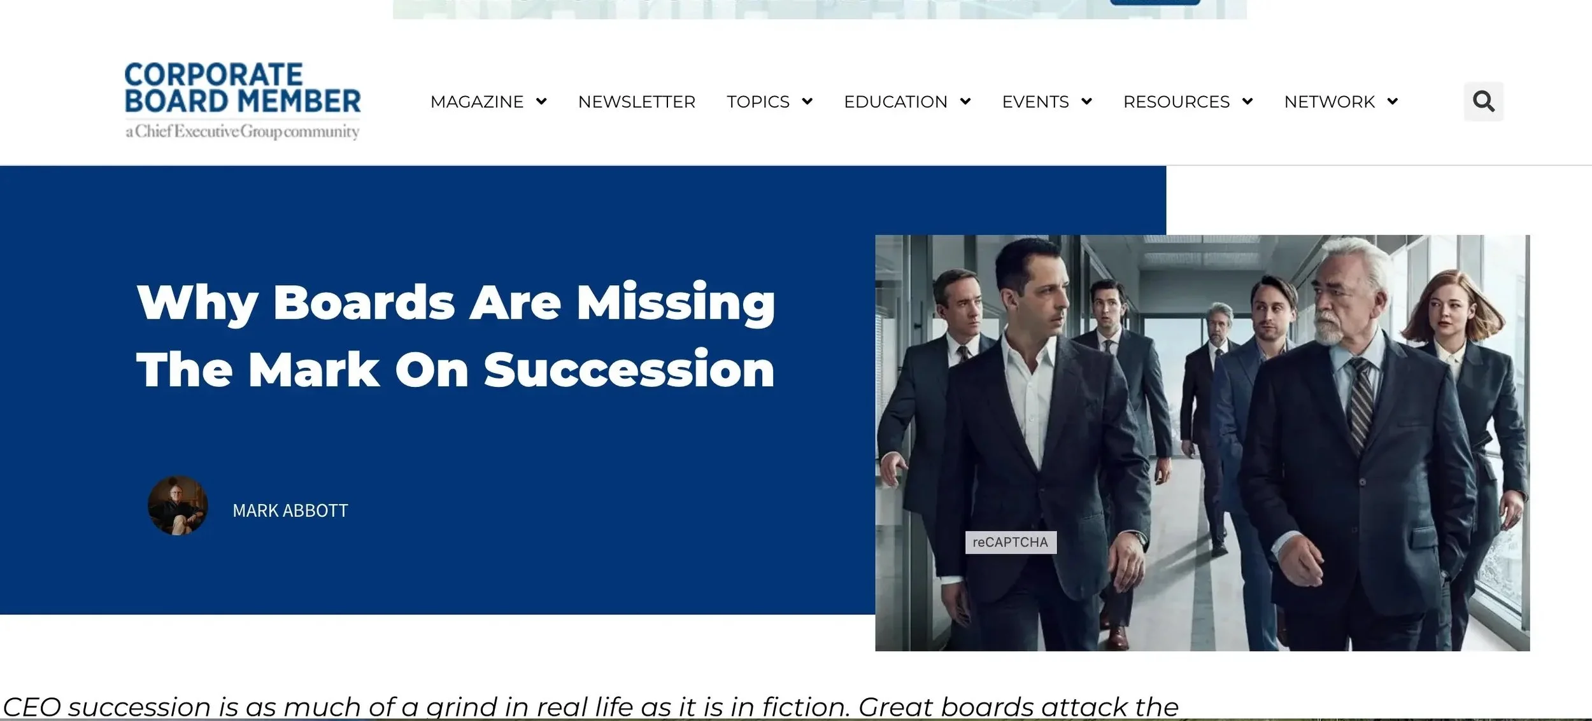The width and height of the screenshot is (1592, 721).
Task: Expand the Topics dropdown chevron
Action: (x=807, y=101)
